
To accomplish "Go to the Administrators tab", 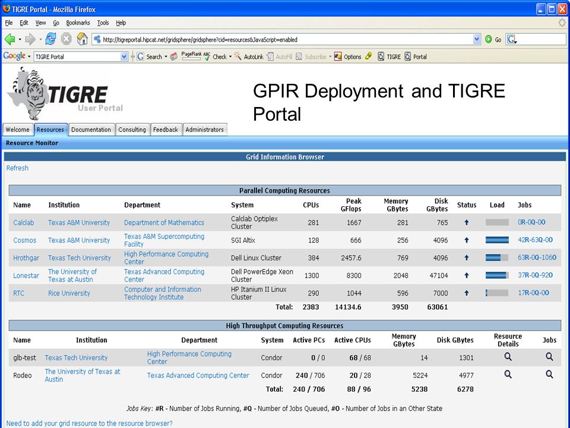I will point(205,130).
